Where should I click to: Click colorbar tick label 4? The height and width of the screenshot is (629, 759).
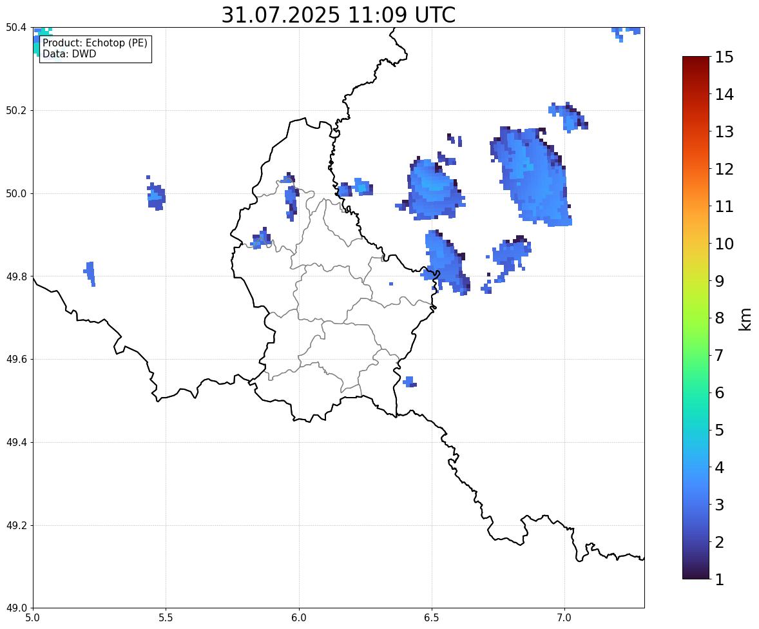[719, 467]
